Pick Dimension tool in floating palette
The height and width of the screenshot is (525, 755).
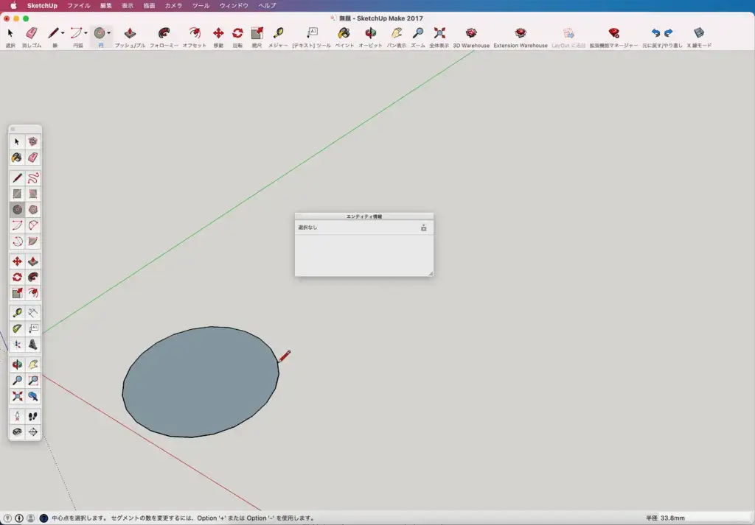point(32,312)
